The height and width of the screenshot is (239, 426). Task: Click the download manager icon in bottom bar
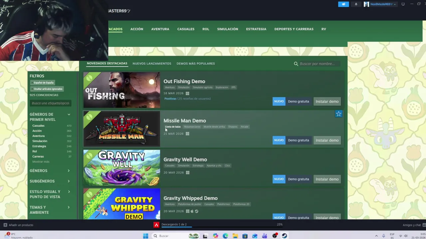coord(156,225)
